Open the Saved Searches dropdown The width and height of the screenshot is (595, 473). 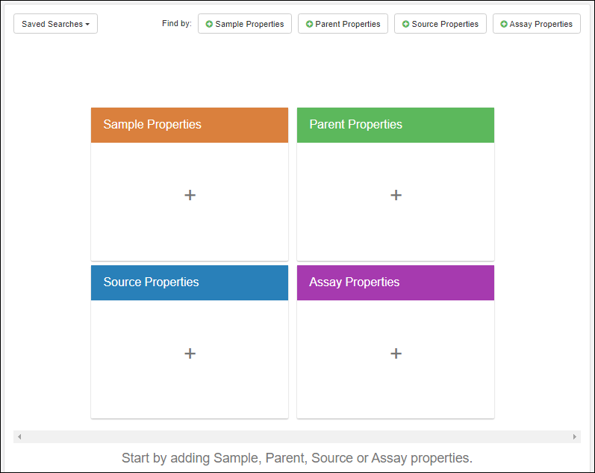[55, 24]
